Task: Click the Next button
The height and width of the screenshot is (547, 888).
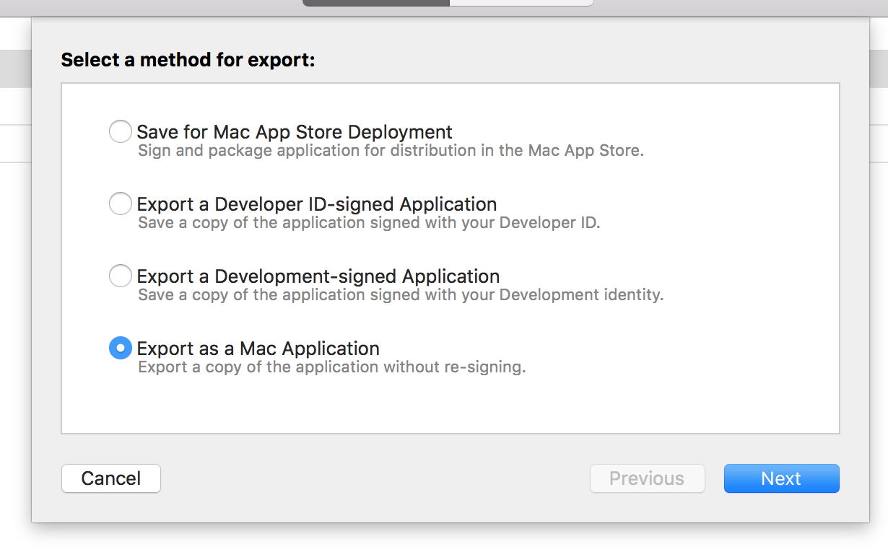Action: coord(781,478)
